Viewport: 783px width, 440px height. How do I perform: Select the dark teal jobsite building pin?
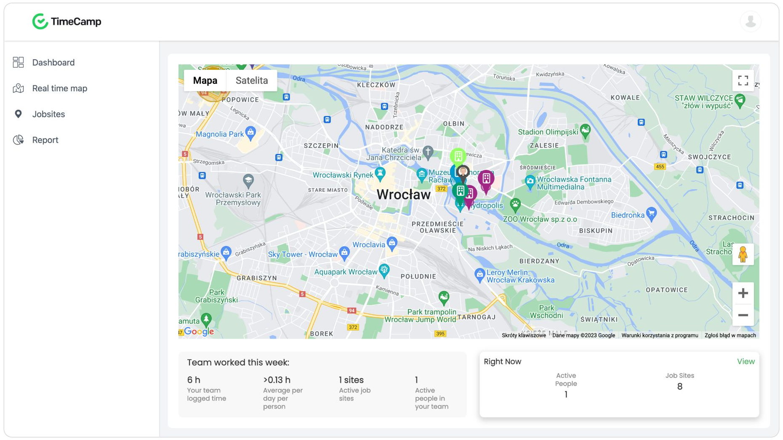(460, 191)
